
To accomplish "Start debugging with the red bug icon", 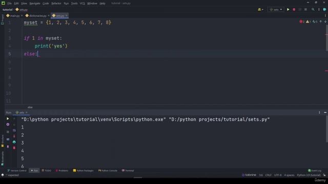I will tap(294, 9).
